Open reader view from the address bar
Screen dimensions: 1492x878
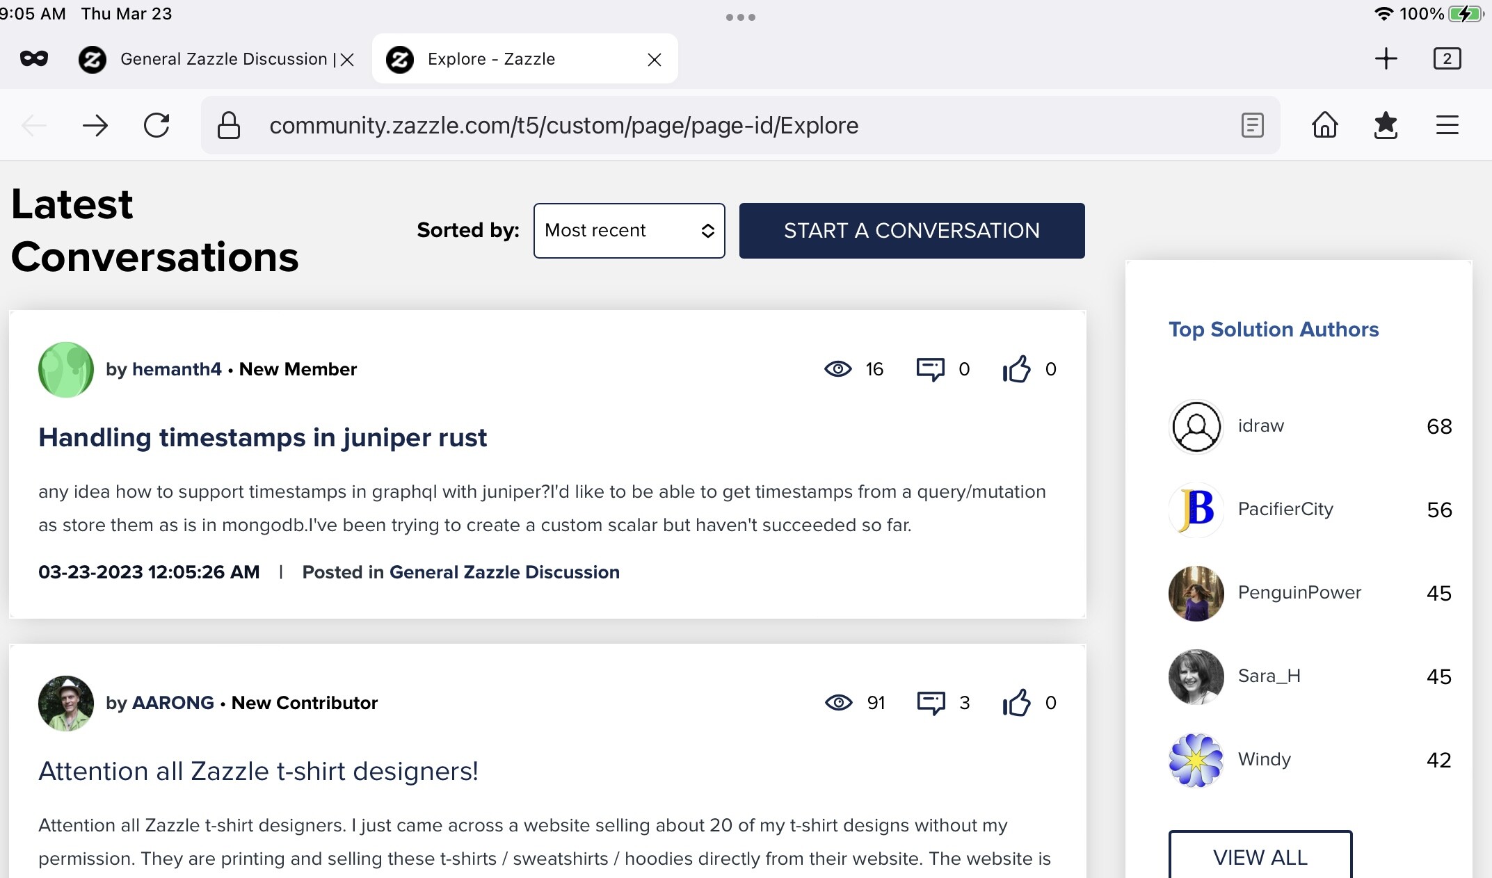(1252, 125)
